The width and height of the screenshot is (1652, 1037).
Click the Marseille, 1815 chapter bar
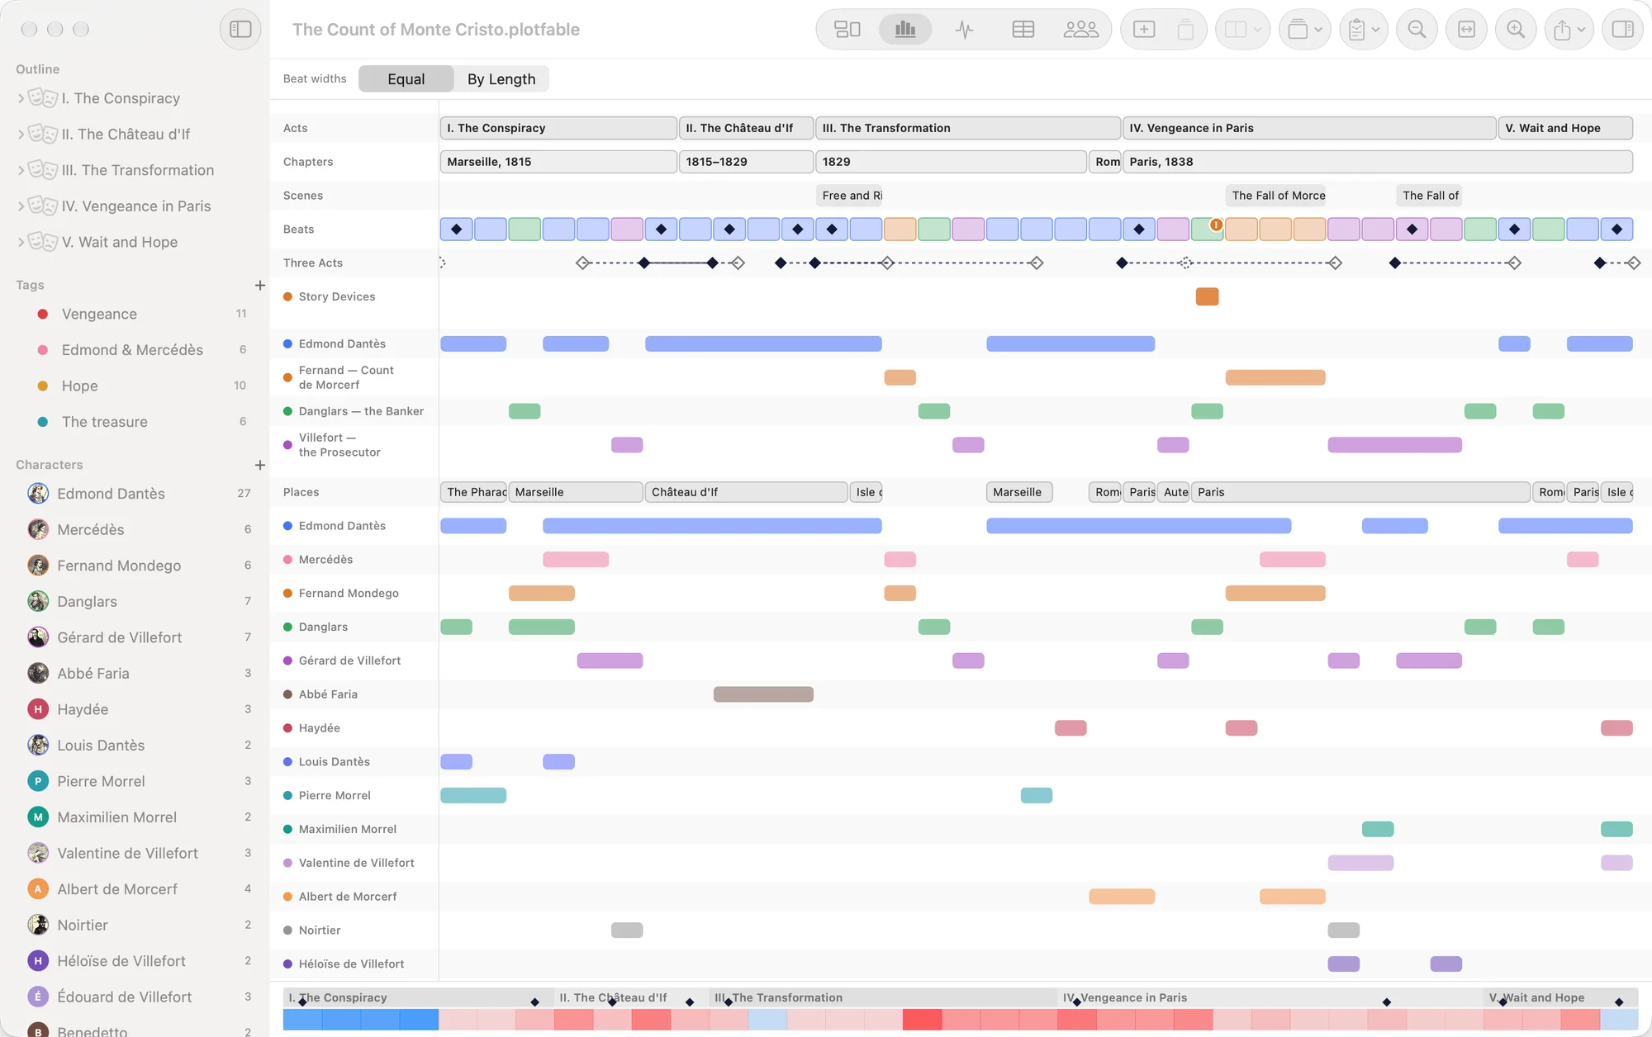[x=558, y=162]
